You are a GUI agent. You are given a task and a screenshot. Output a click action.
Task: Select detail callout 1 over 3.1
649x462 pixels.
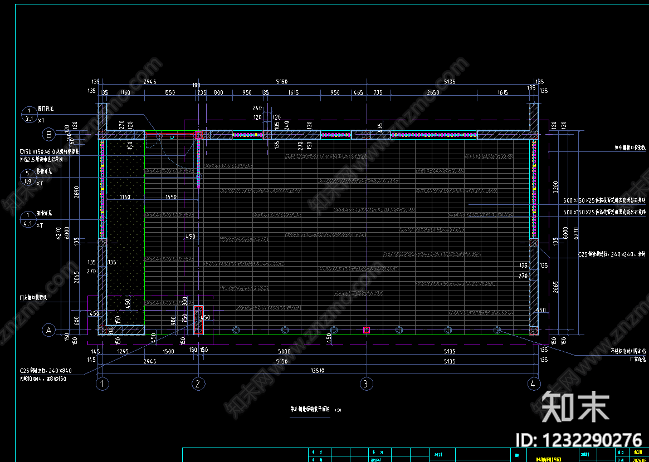[x=30, y=114]
